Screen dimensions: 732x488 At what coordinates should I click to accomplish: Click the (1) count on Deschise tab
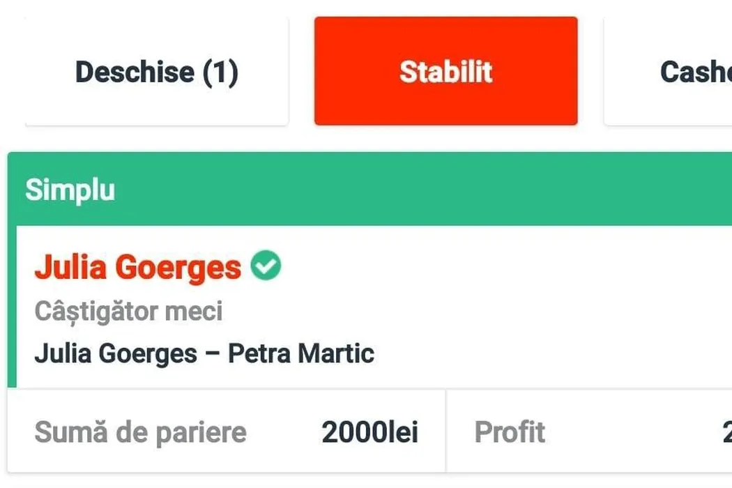click(x=220, y=72)
